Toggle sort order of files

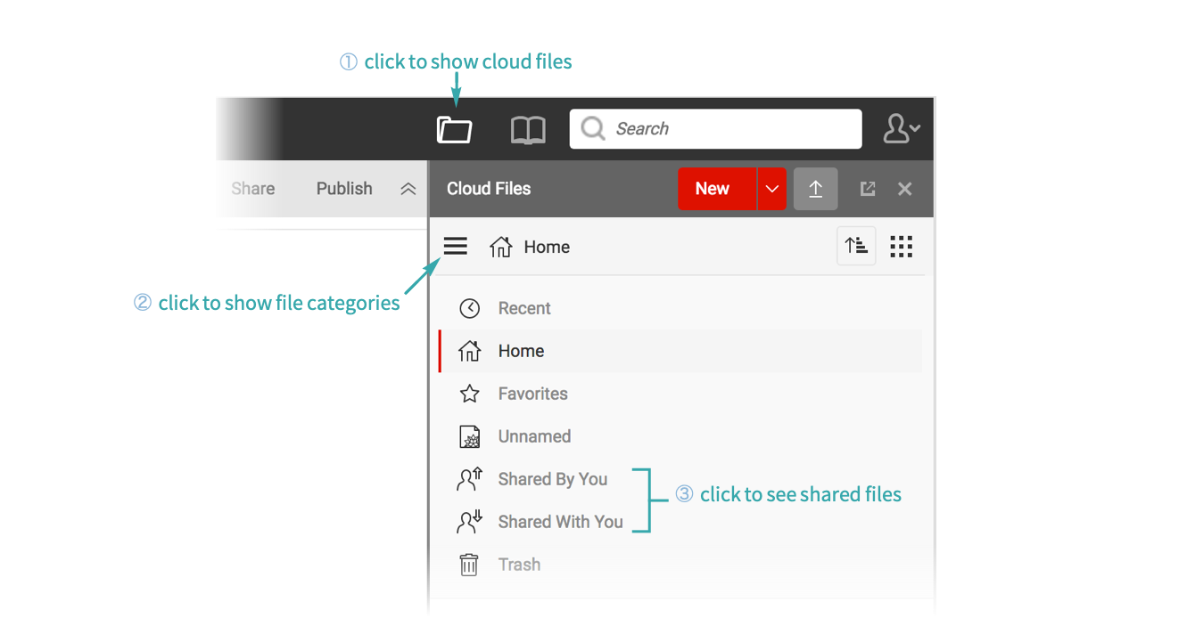coord(856,247)
